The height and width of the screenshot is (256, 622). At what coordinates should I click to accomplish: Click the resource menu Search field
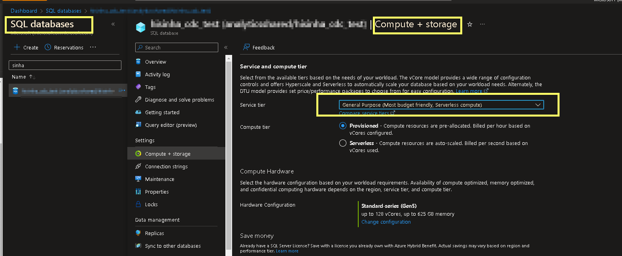176,47
